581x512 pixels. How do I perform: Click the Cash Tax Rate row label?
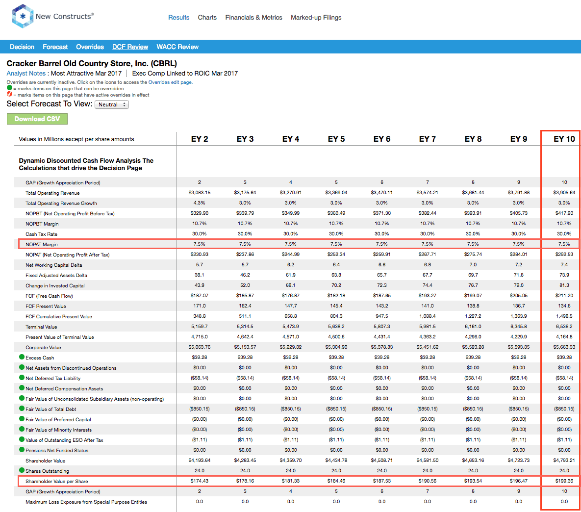tap(41, 234)
